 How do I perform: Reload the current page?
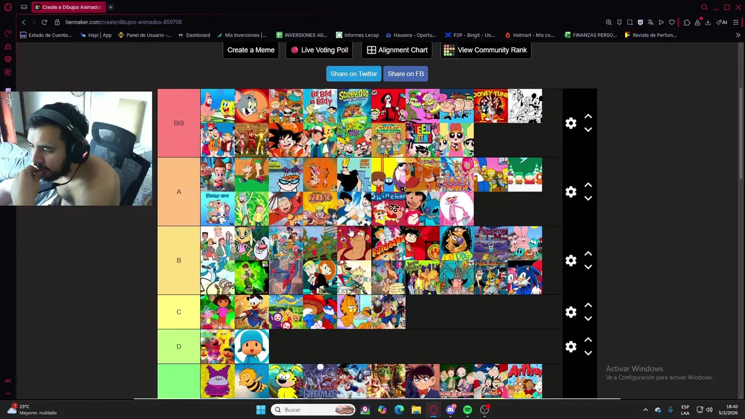click(x=44, y=22)
